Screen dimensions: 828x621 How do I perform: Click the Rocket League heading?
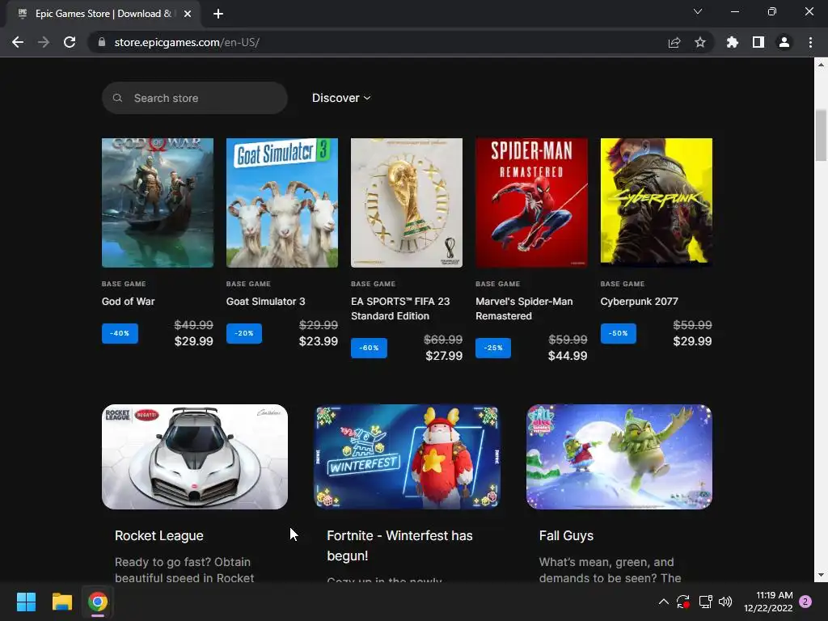tap(159, 535)
